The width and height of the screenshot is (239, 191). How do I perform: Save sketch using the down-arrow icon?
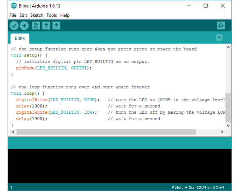click(57, 26)
